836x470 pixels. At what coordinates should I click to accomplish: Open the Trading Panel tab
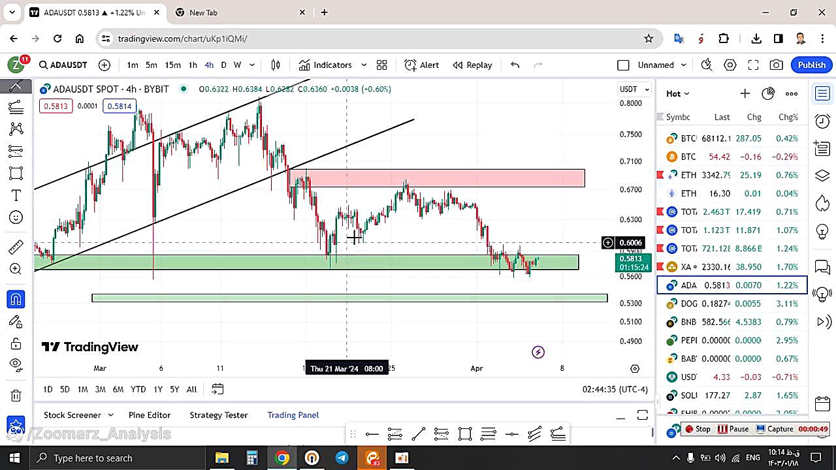click(293, 415)
